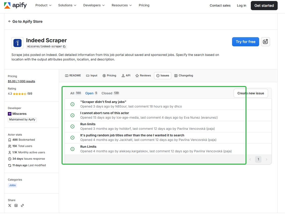Expand the Product dropdown menu
This screenshot has height=214, width=285.
[43, 5]
